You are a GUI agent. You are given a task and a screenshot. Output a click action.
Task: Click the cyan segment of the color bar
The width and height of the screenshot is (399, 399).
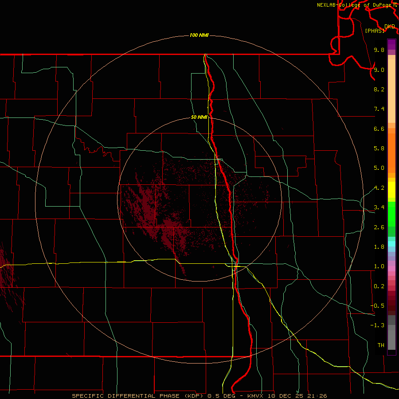tap(391, 244)
